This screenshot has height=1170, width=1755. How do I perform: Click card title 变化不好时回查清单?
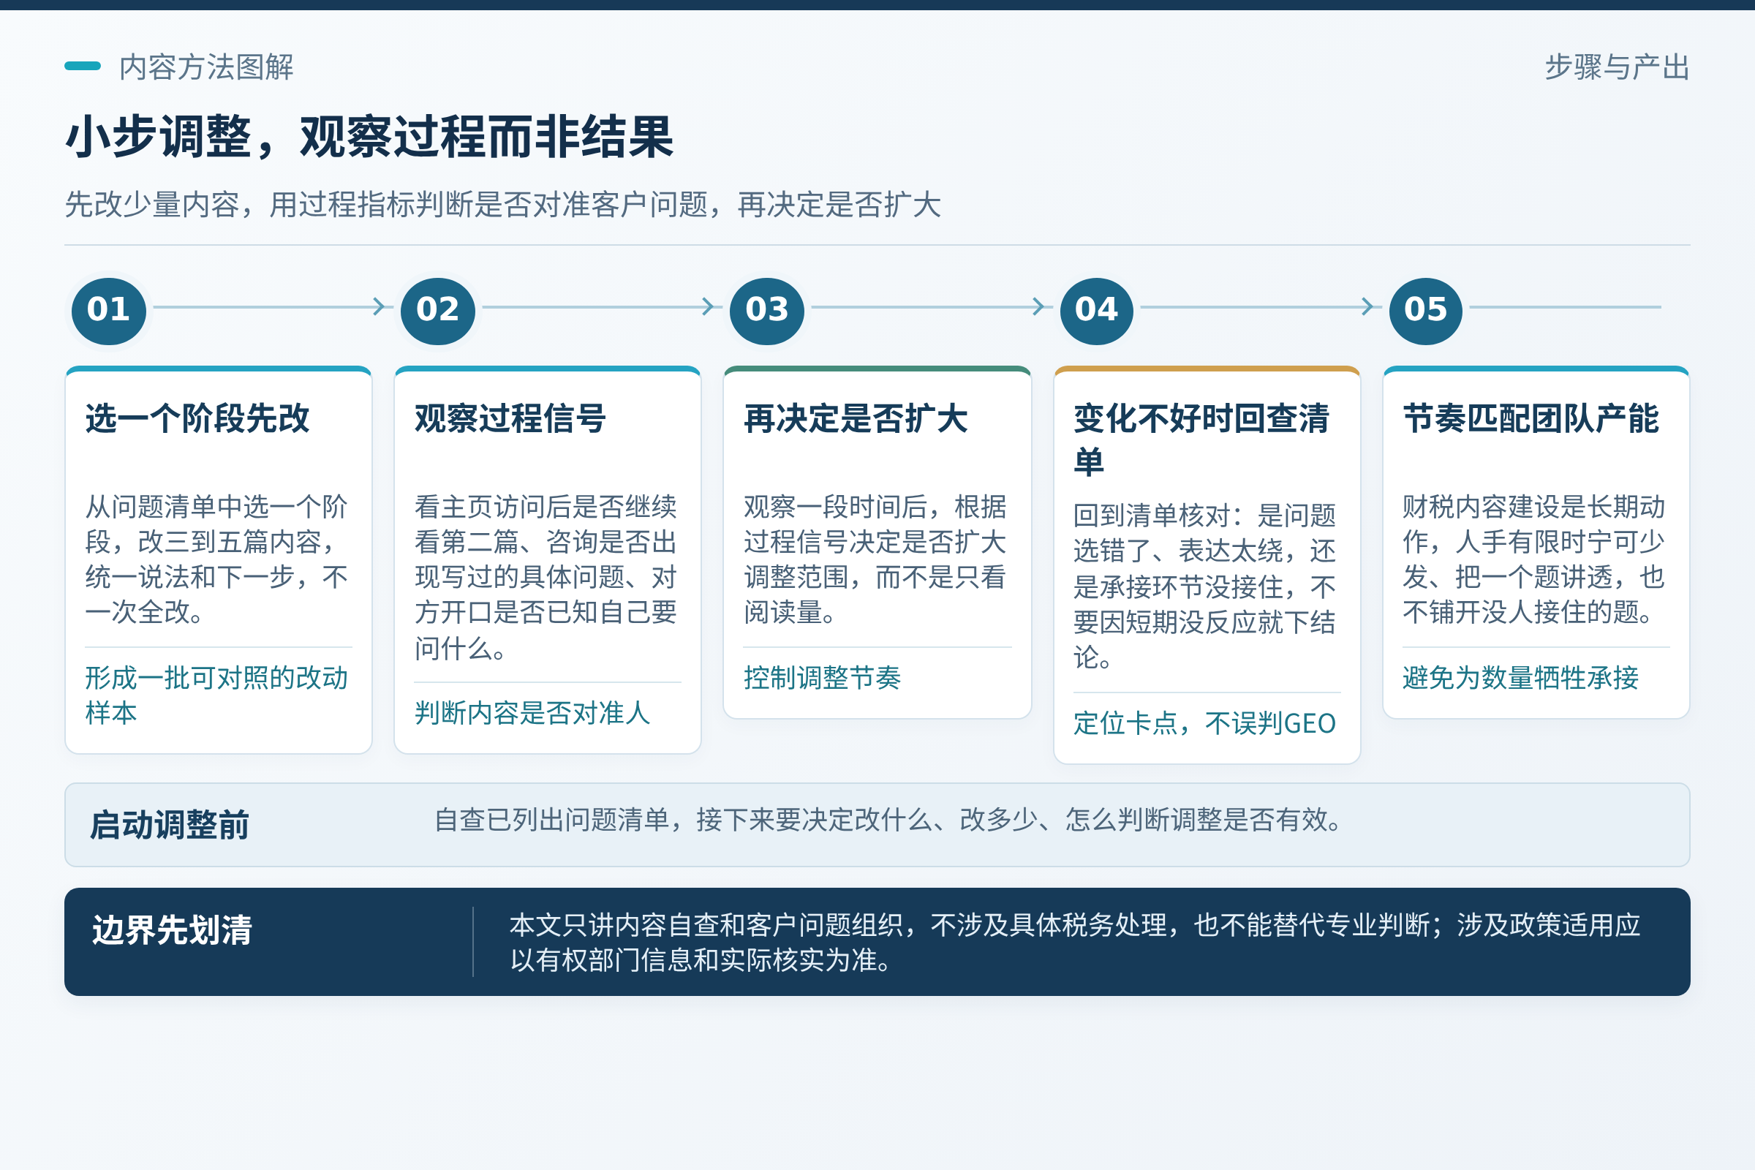[x=1201, y=440]
